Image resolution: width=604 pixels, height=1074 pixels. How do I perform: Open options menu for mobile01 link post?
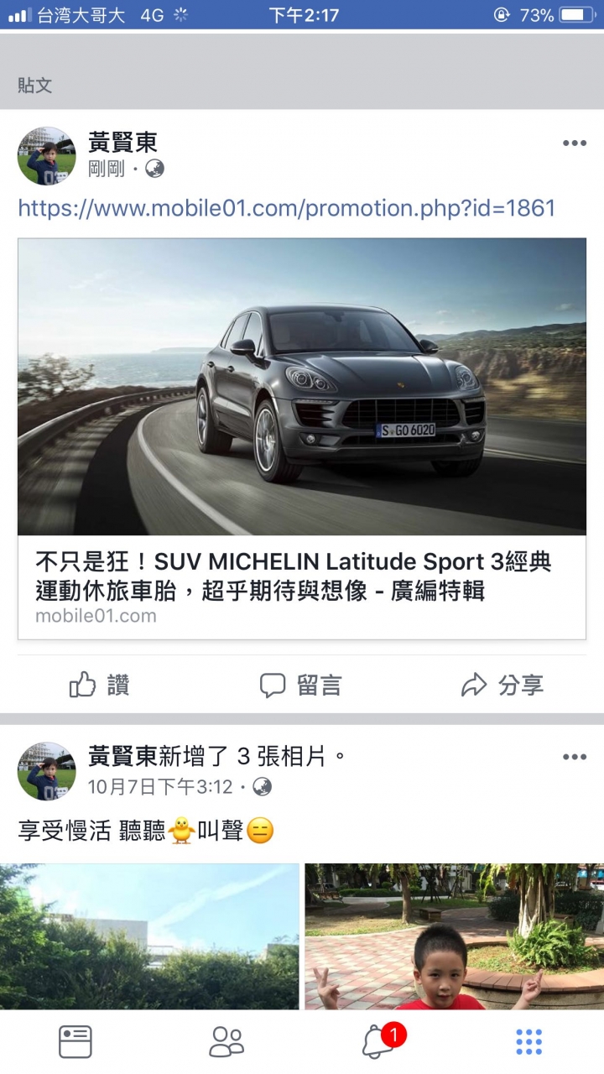[575, 143]
